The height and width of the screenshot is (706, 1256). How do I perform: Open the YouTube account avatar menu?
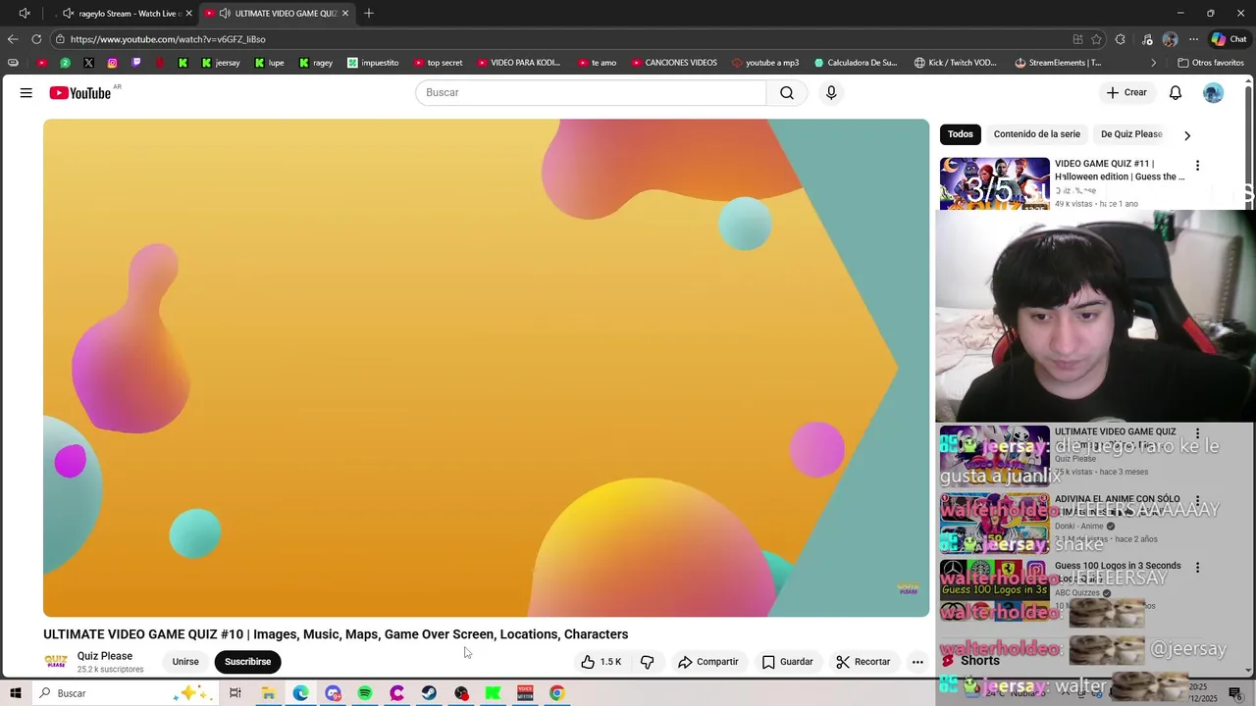[x=1214, y=92]
